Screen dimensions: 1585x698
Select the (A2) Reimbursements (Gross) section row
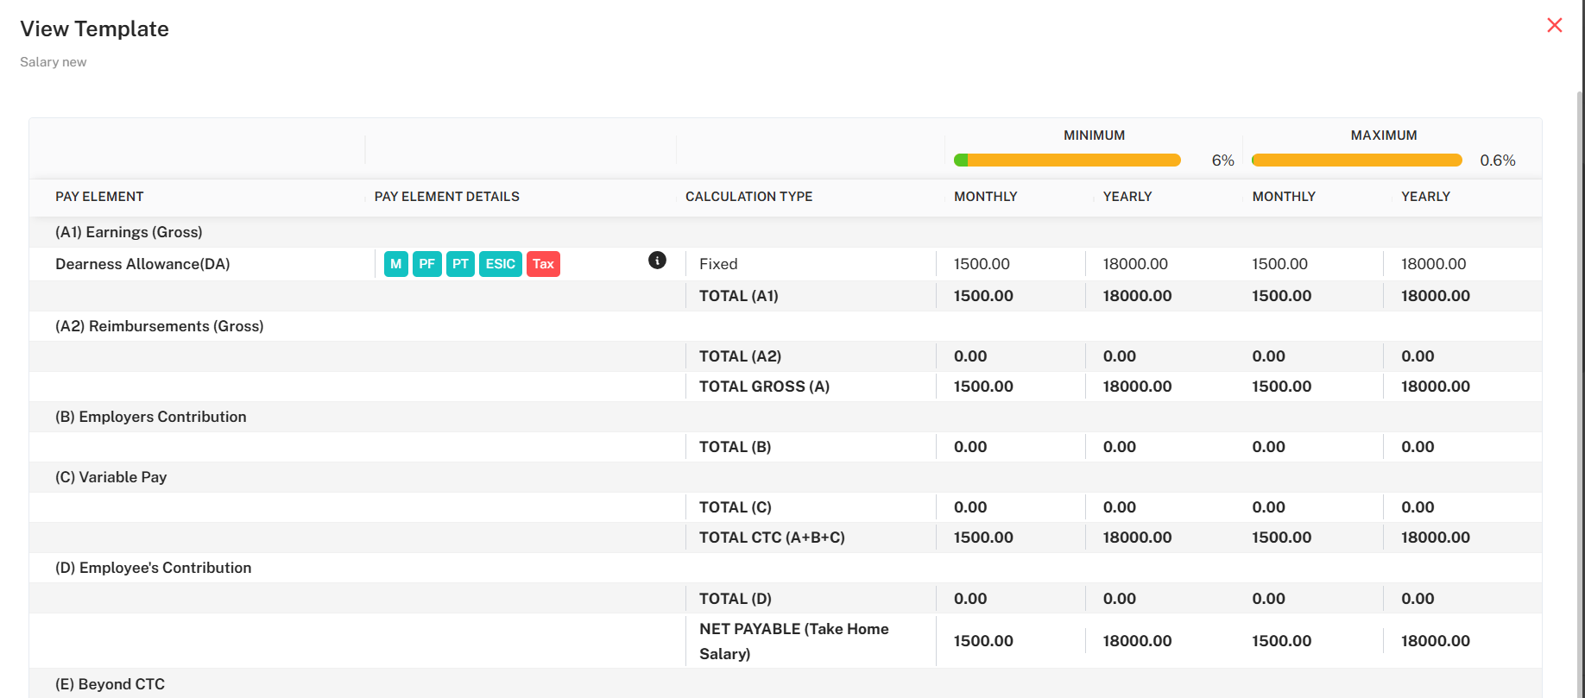tap(159, 326)
